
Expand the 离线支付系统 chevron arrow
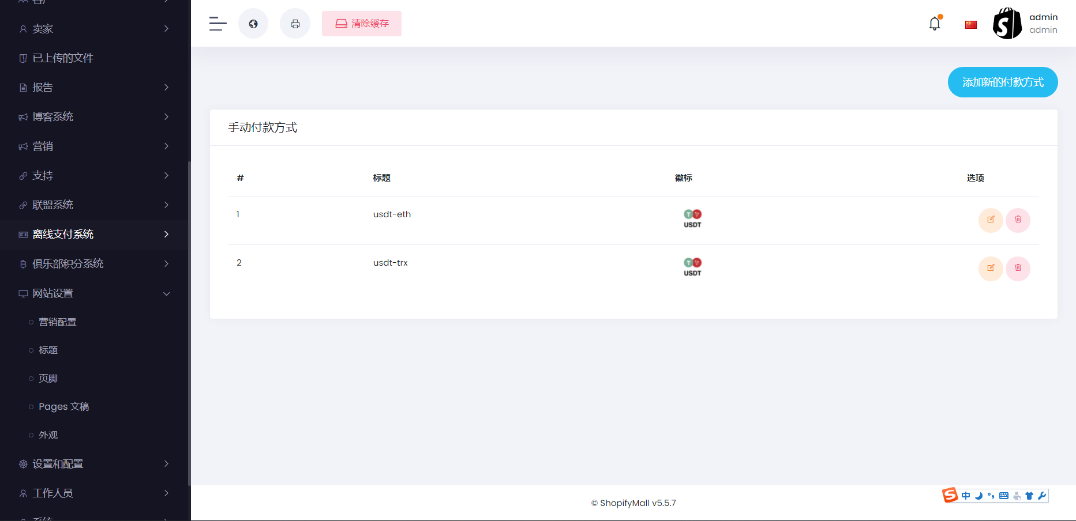pos(166,235)
